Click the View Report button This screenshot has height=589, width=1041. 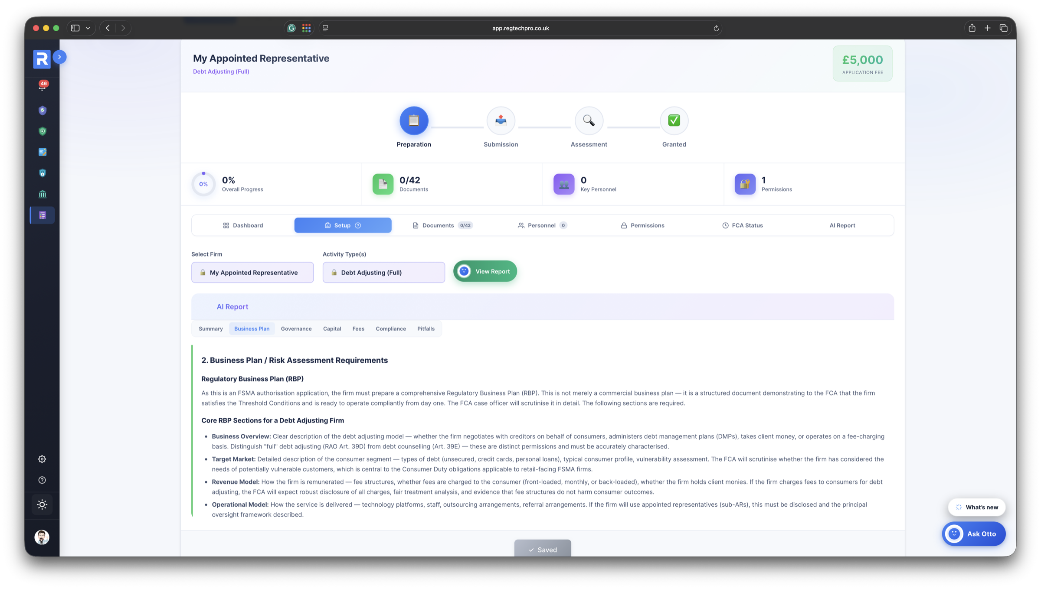click(485, 271)
